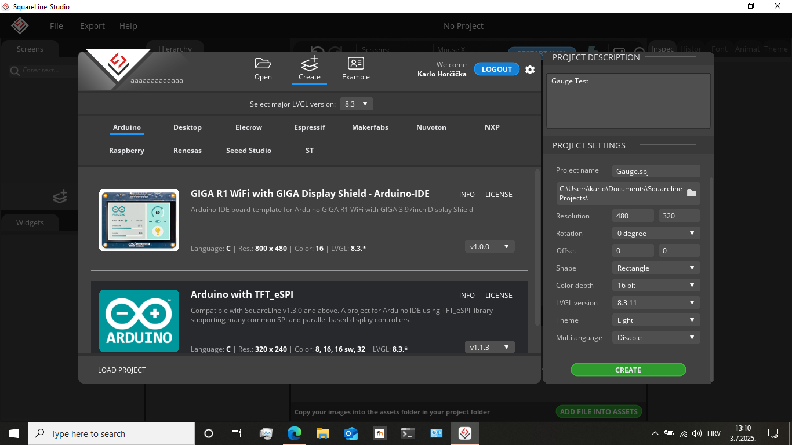The height and width of the screenshot is (445, 792).
Task: Open the major LVGL version dropdown
Action: 357,104
